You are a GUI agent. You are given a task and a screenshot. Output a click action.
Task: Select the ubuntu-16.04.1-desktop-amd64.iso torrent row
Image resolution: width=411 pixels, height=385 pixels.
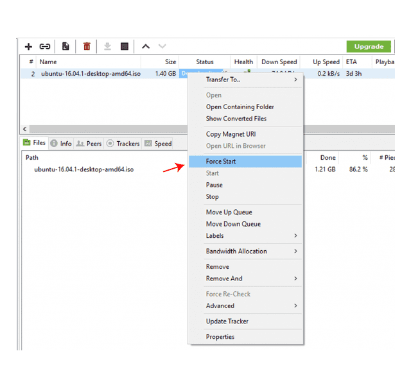click(x=207, y=74)
